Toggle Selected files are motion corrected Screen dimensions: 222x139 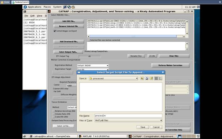click(x=89, y=40)
